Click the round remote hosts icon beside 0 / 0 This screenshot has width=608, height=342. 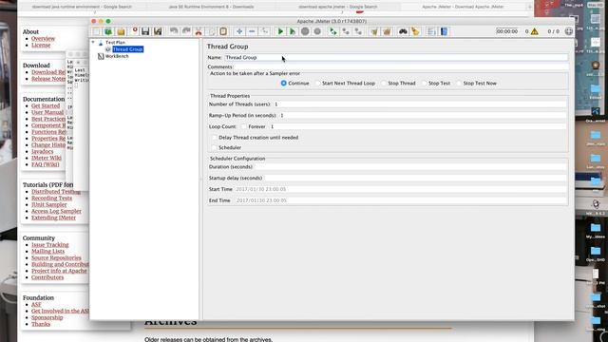568,31
